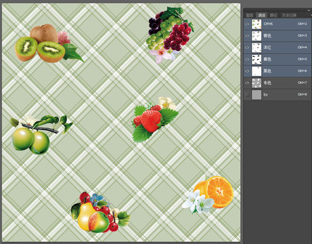Hide the 黑色 (Black) channel eye

tap(247, 71)
